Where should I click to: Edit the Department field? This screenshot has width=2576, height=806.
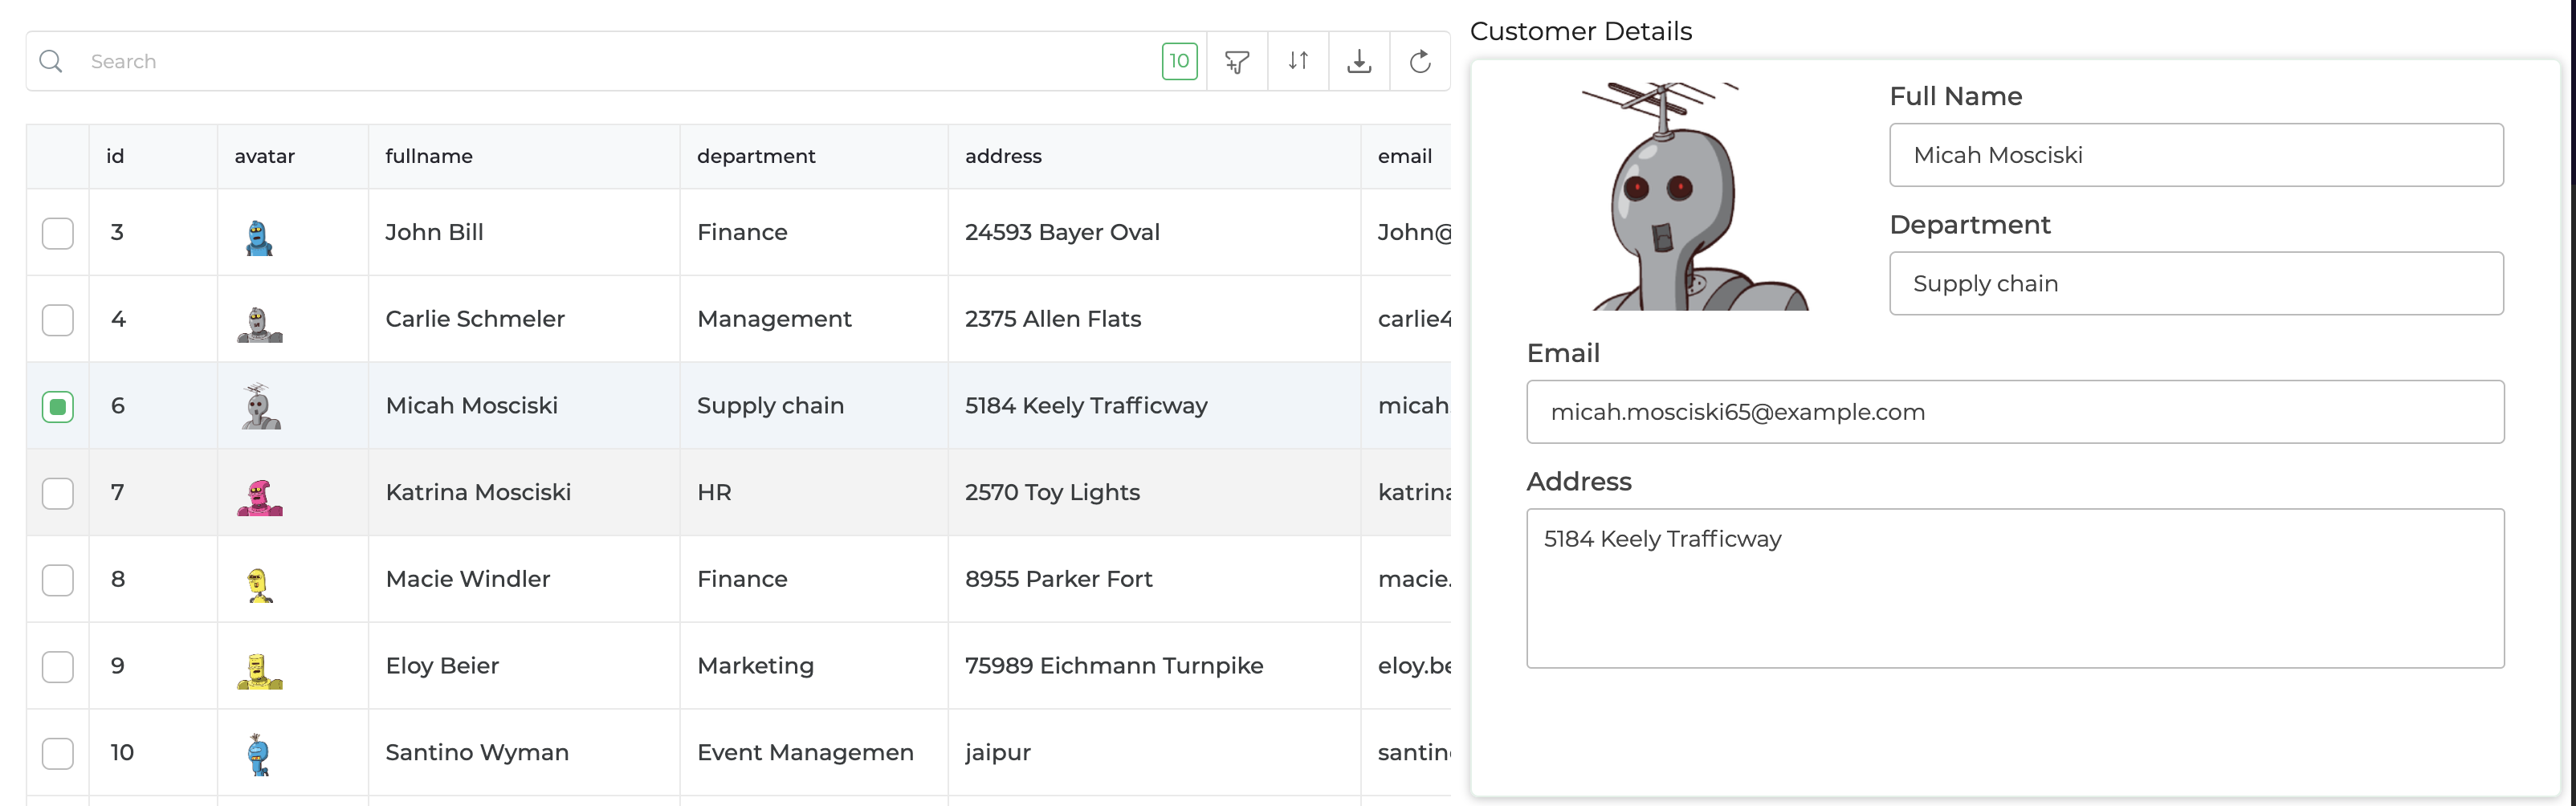(x=2196, y=283)
